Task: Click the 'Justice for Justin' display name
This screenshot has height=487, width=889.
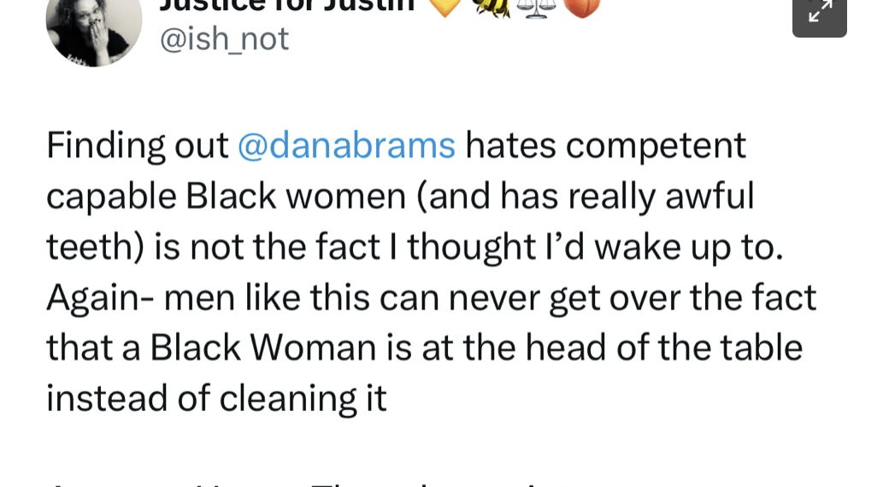Action: 286,5
